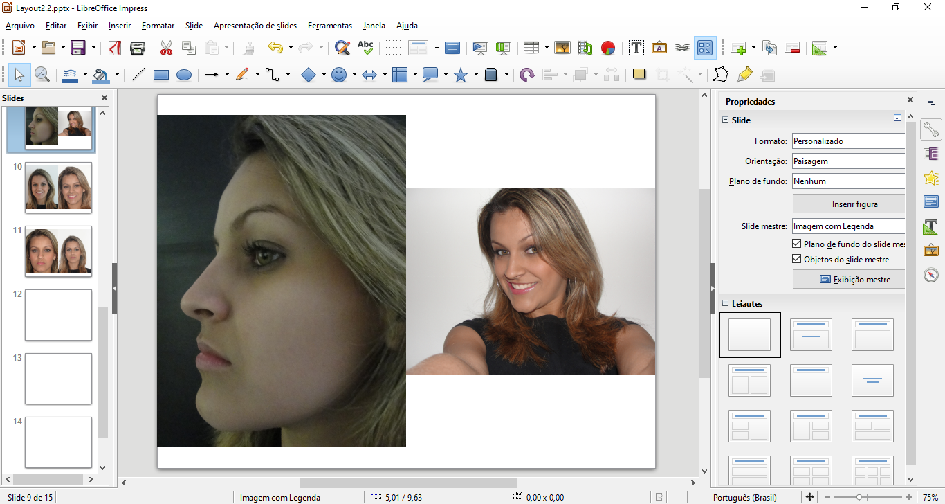Image resolution: width=945 pixels, height=504 pixels.
Task: Click the Spelling check icon
Action: [365, 48]
